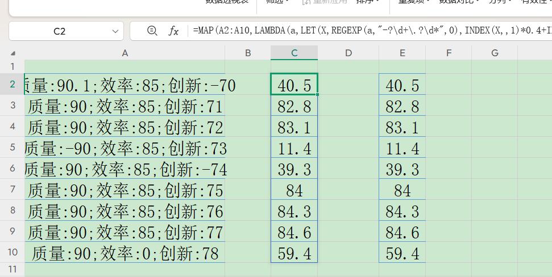This screenshot has width=552, height=277.
Task: Select column C header
Action: (x=294, y=53)
